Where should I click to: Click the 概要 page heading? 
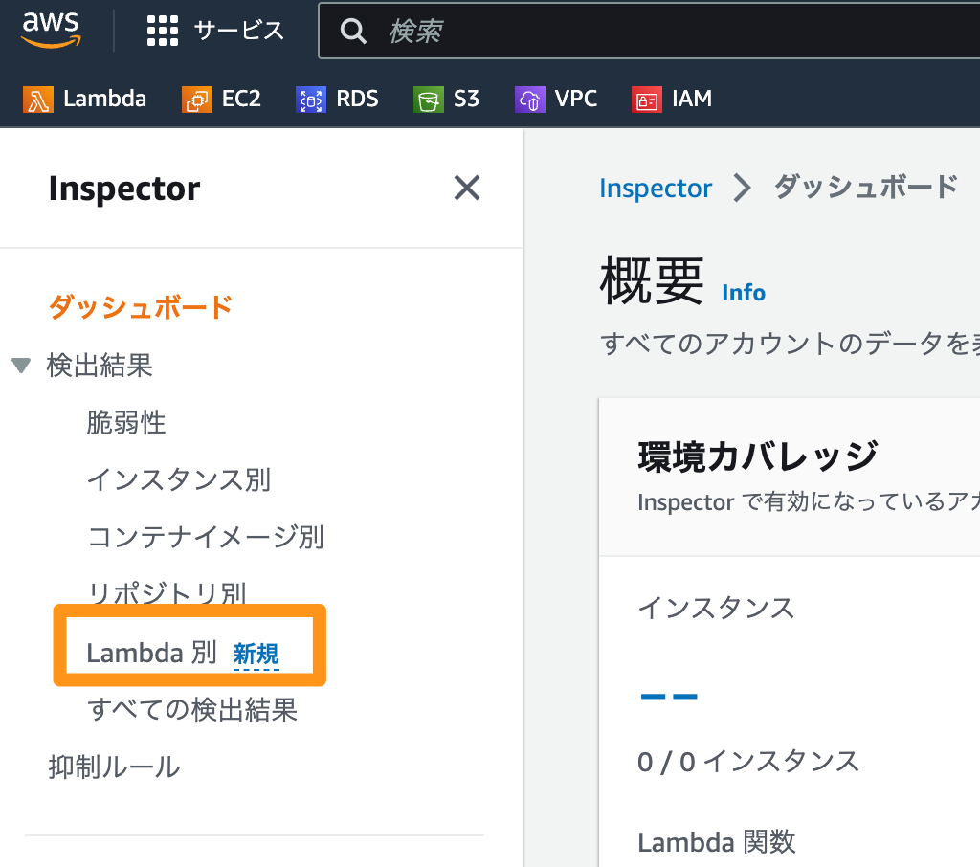pyautogui.click(x=652, y=280)
